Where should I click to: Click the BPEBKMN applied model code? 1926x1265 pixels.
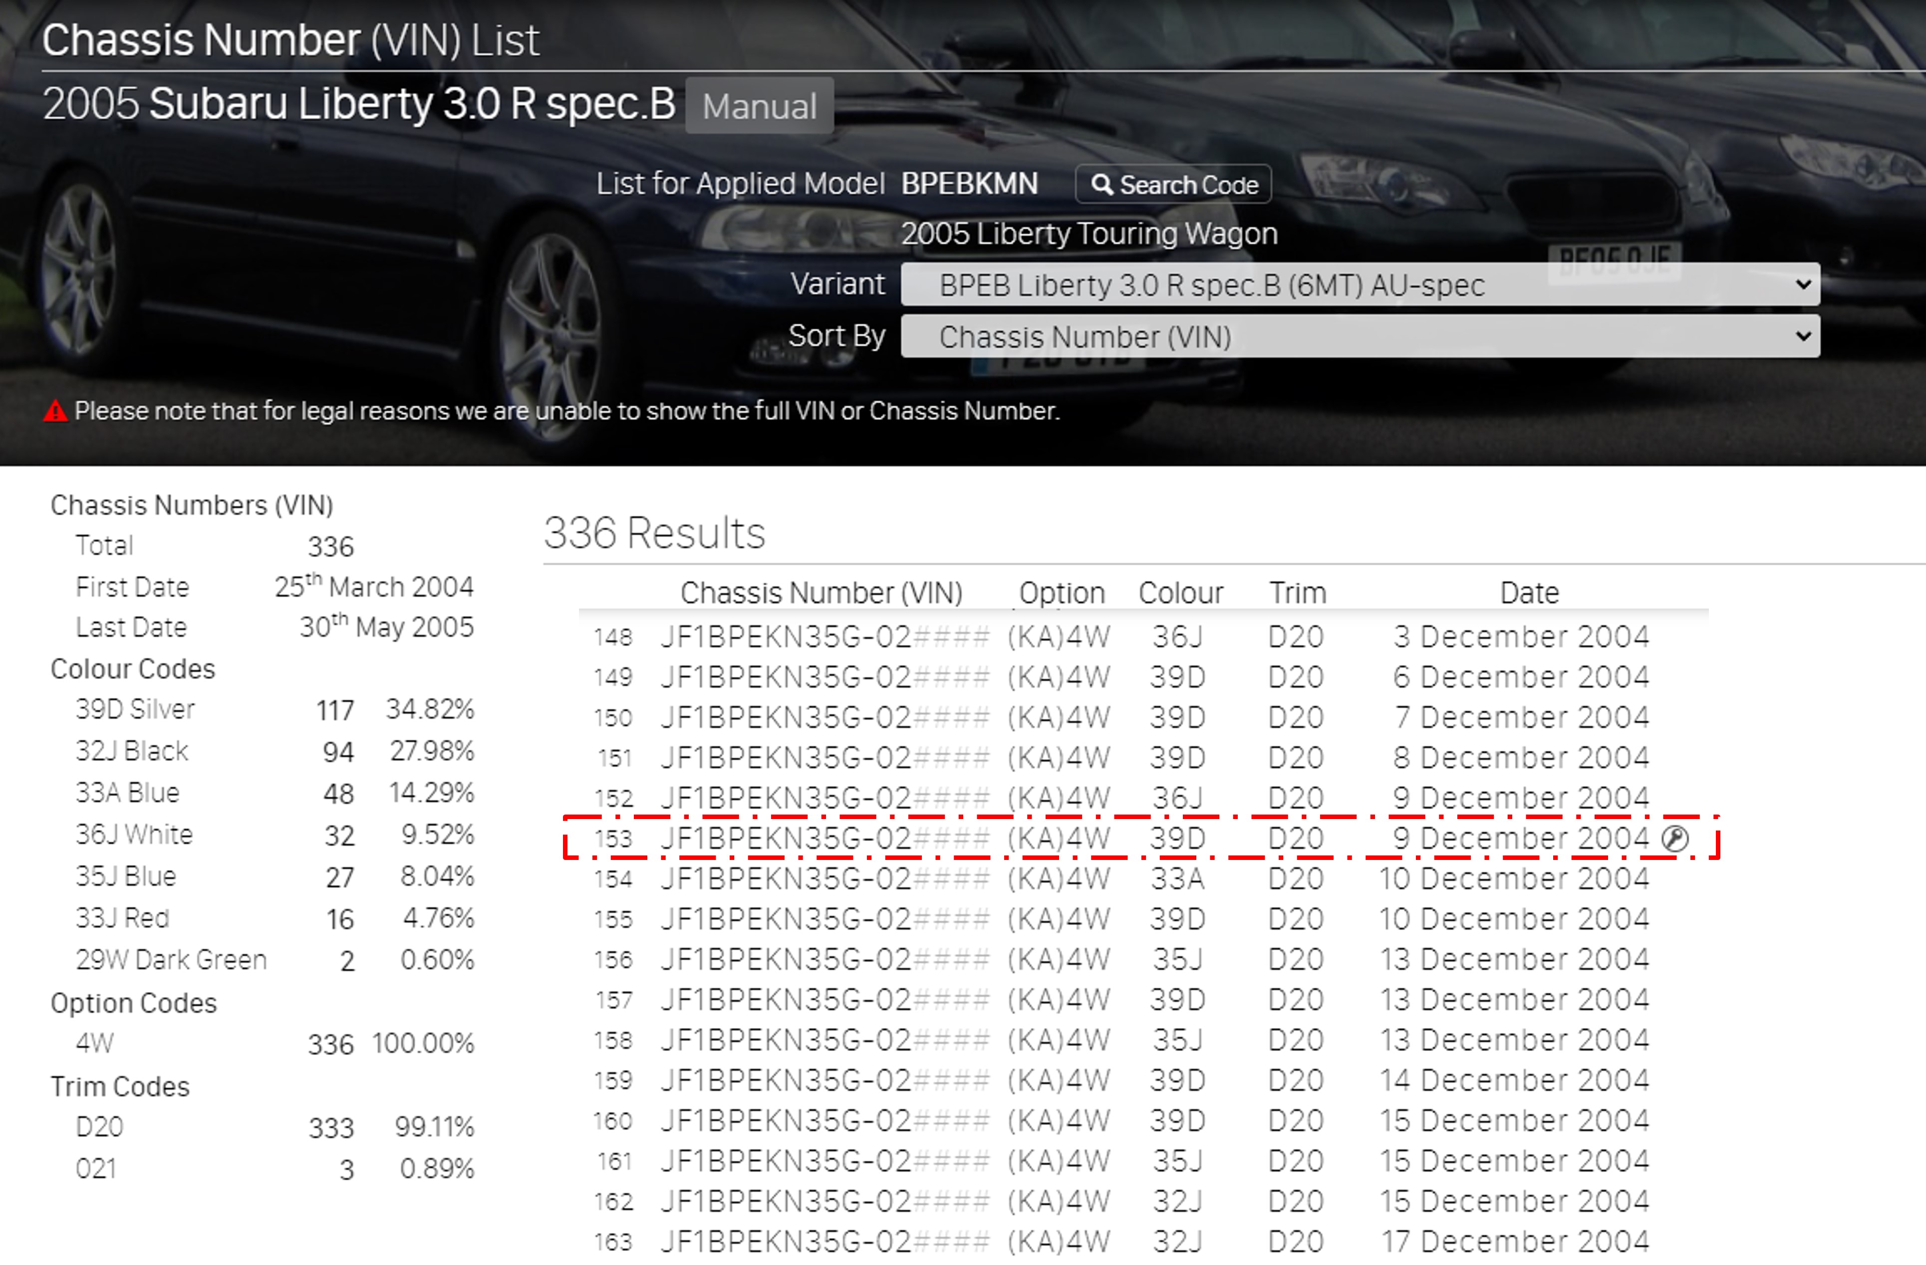tap(969, 184)
